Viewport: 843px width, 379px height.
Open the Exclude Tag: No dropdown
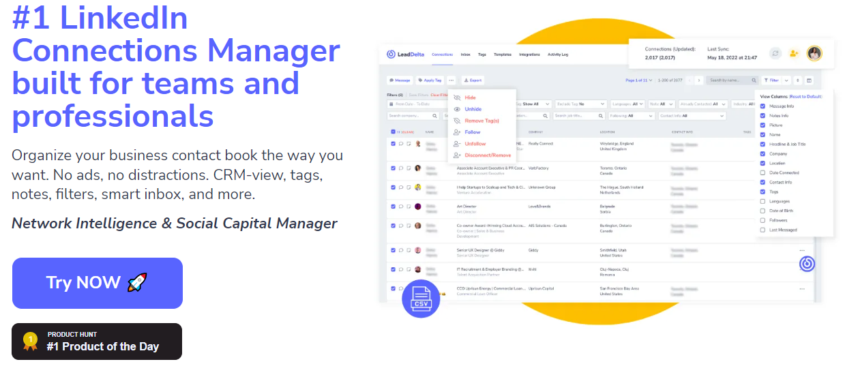tap(580, 104)
